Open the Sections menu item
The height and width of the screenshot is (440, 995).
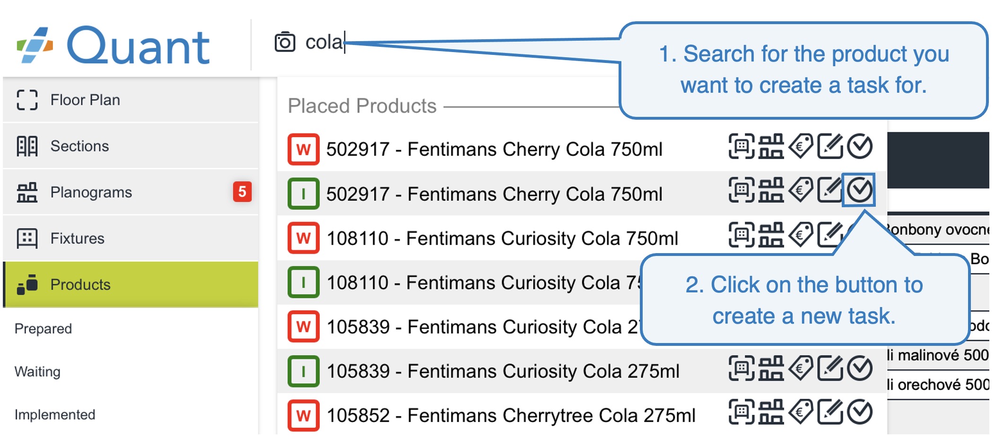coord(79,146)
